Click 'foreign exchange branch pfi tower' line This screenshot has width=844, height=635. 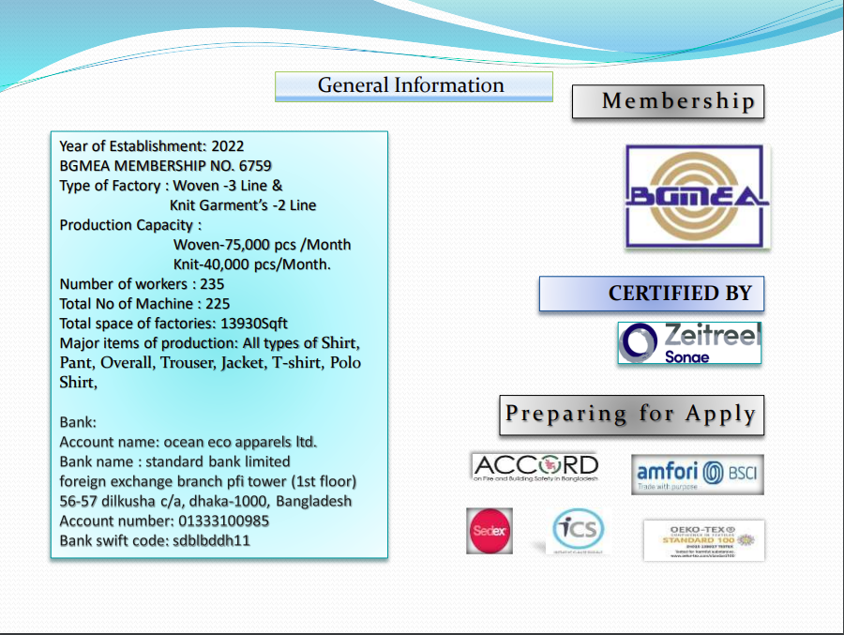point(208,481)
